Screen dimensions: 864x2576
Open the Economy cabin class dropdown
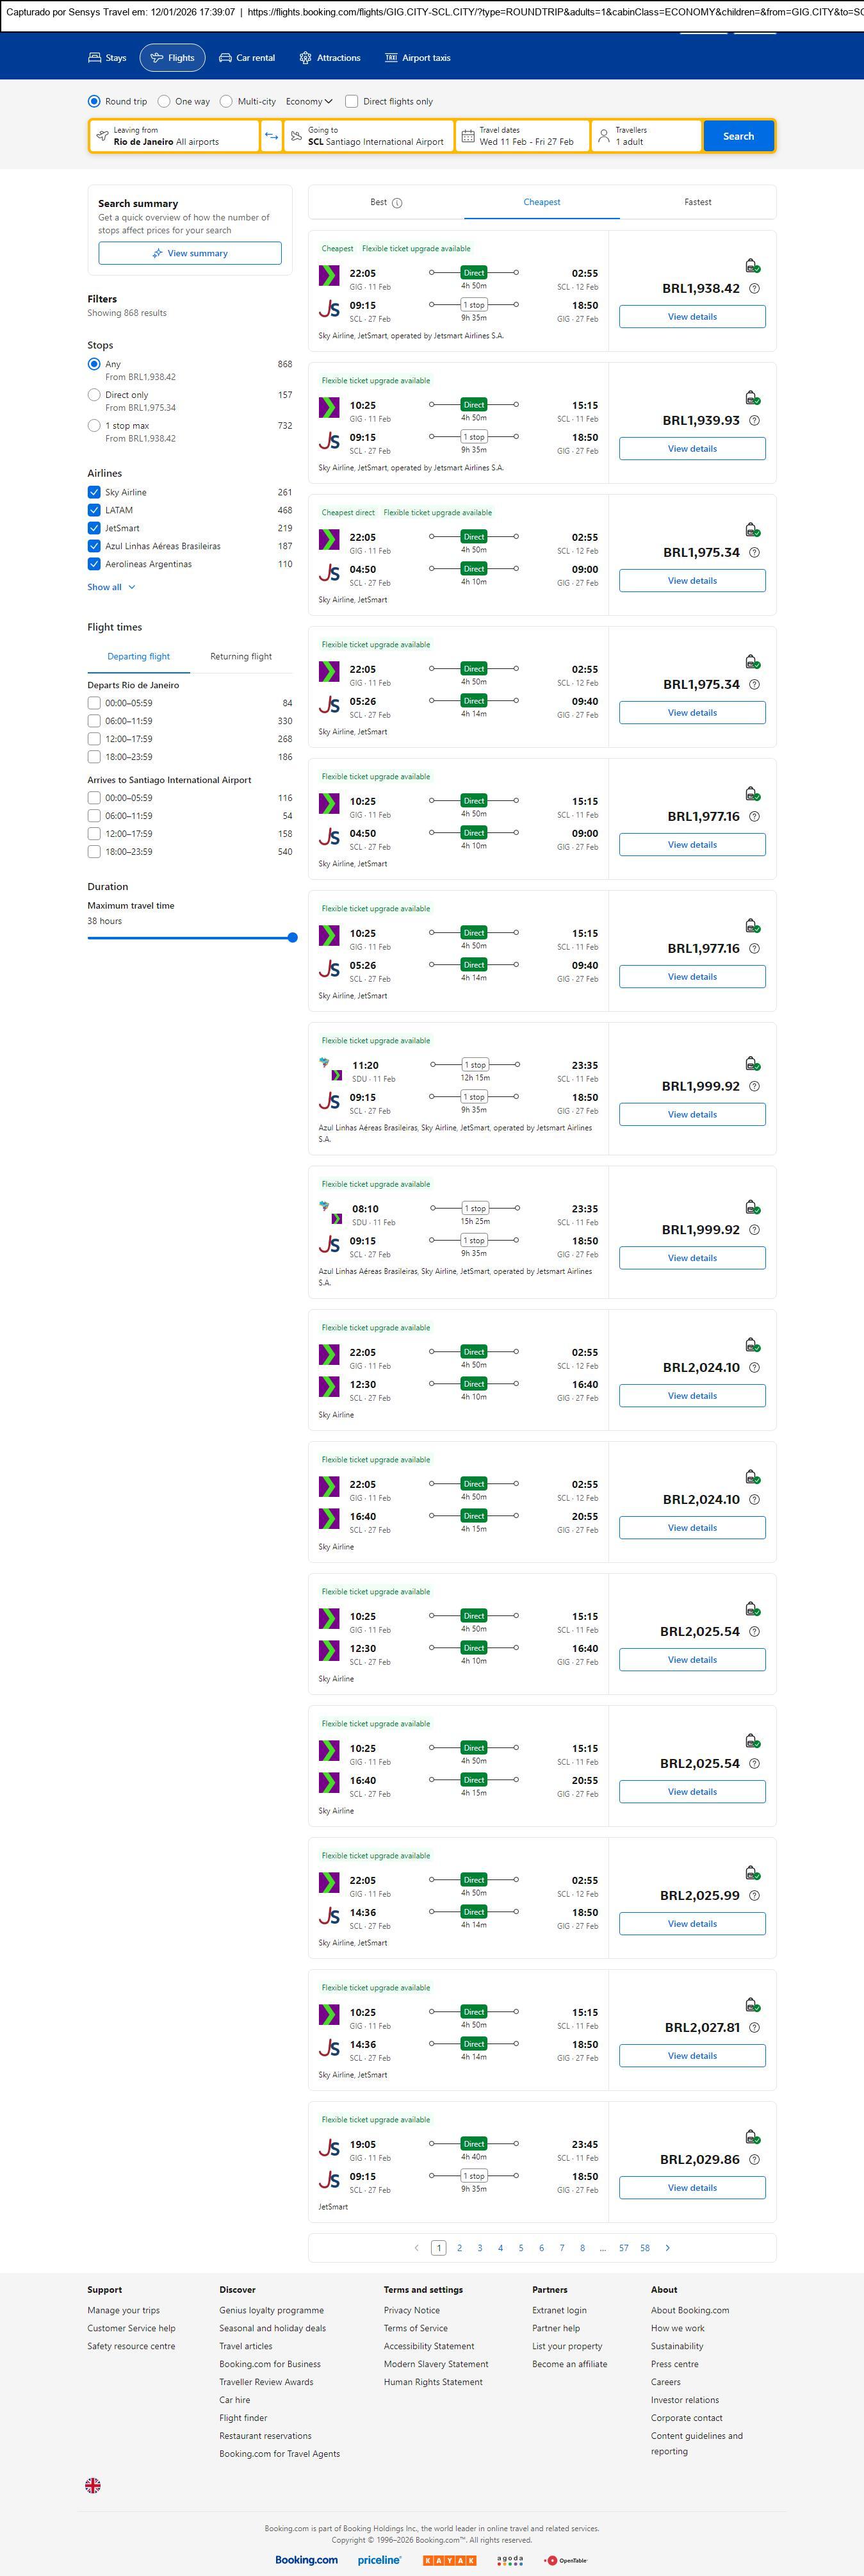pos(308,101)
